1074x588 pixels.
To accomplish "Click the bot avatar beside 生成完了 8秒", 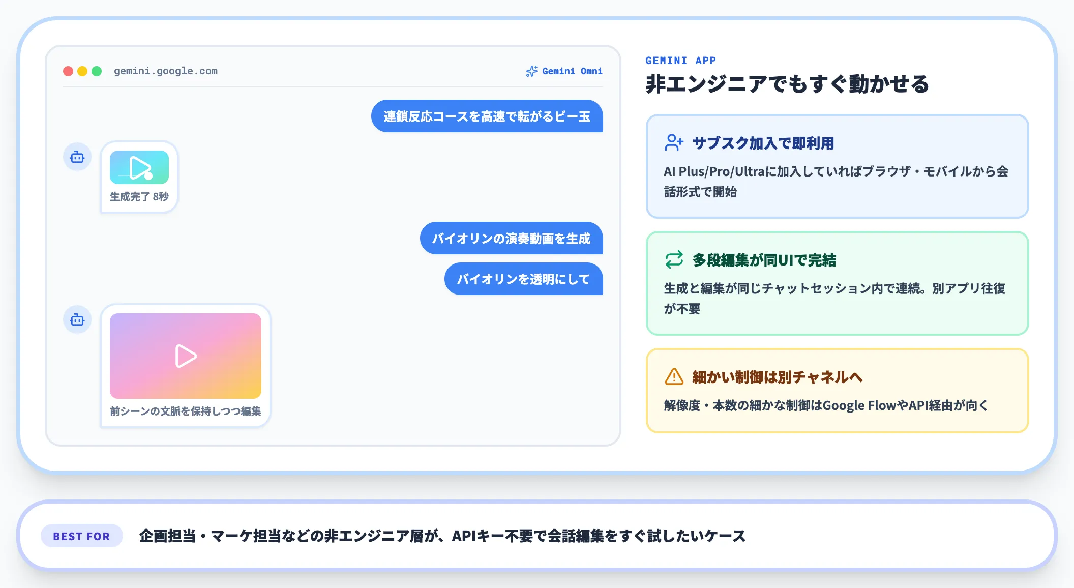I will [x=77, y=157].
